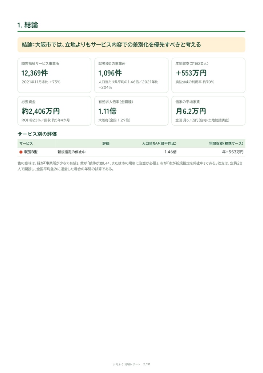Click the color legend note below the table

[130, 166]
